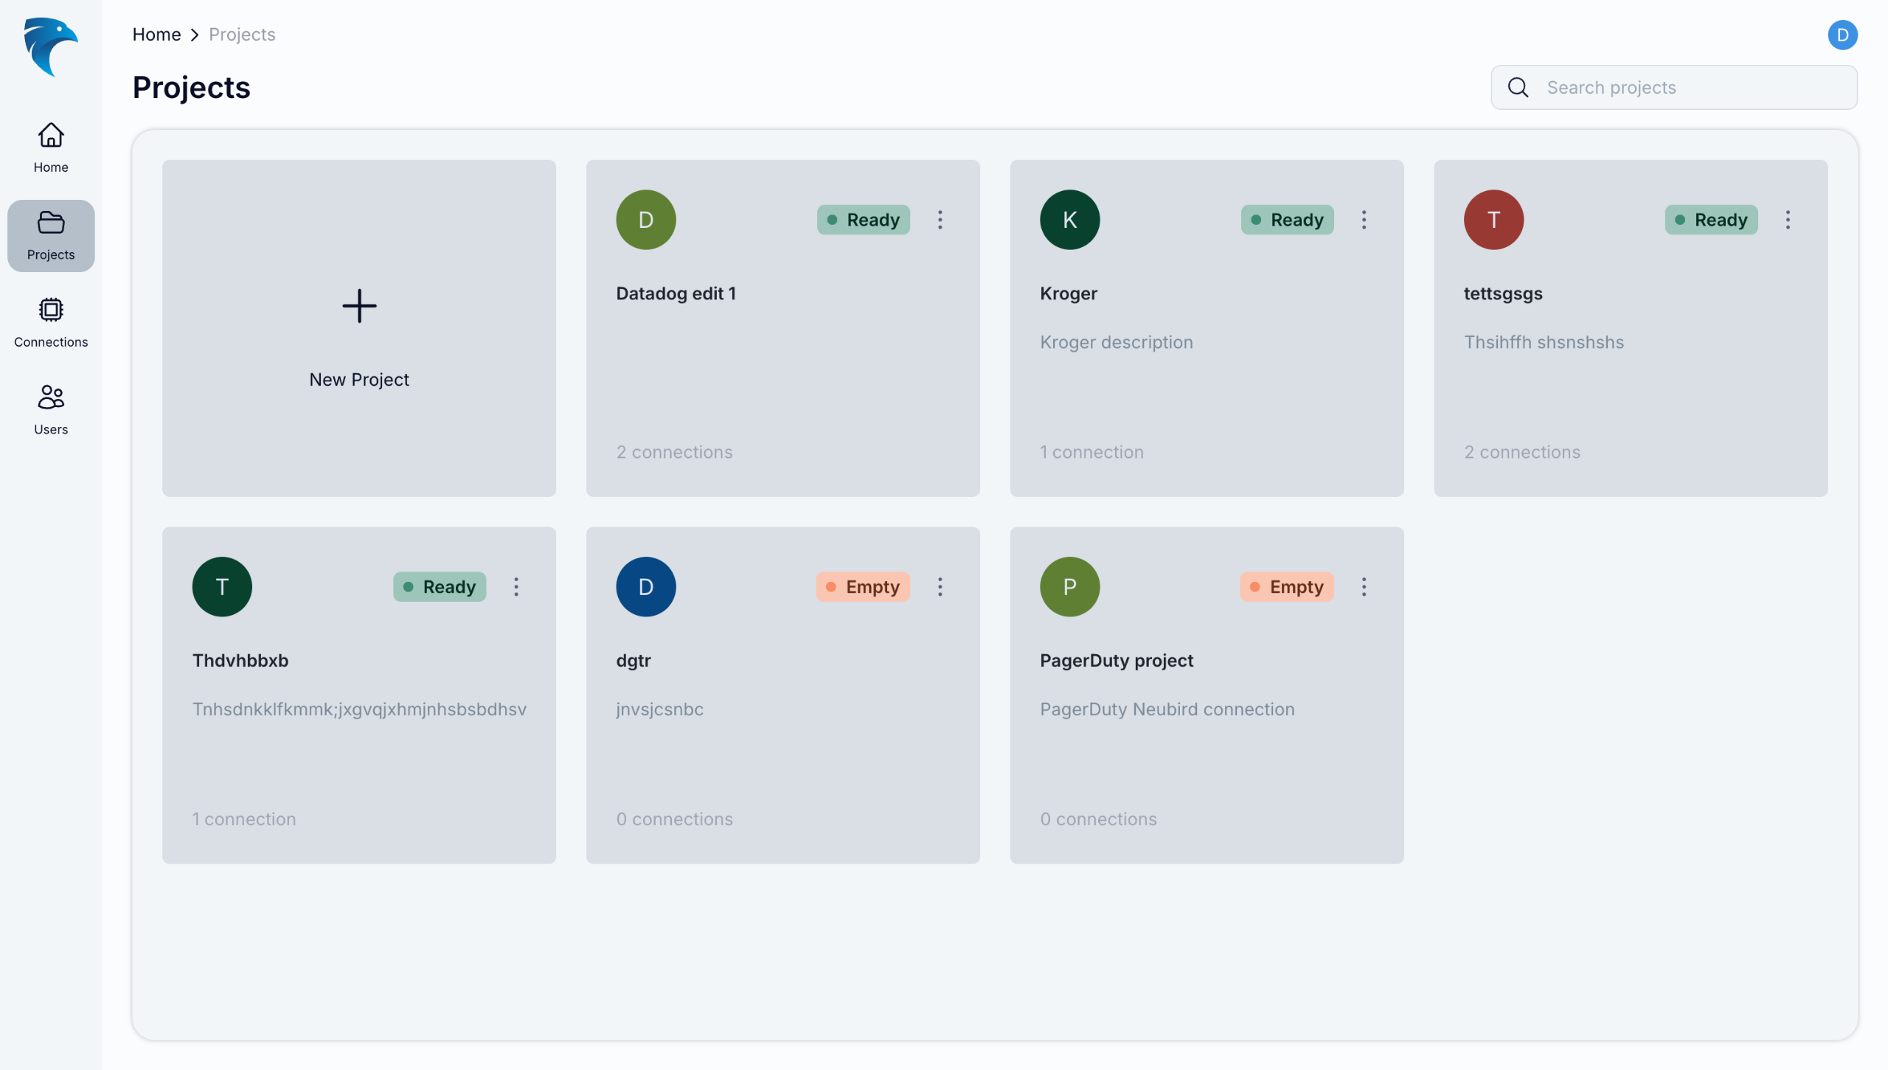Select the Projects sidebar item
Screen dimensions: 1888x1070
point(51,235)
